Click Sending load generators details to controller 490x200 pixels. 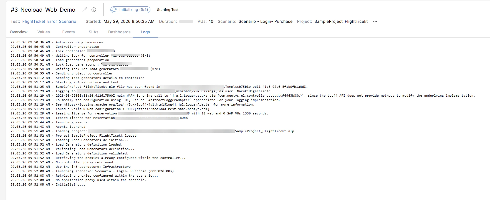click(77, 78)
